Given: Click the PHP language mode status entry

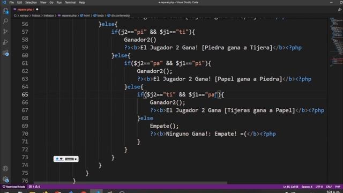Looking at the screenshot, I should pyautogui.click(x=338, y=187).
